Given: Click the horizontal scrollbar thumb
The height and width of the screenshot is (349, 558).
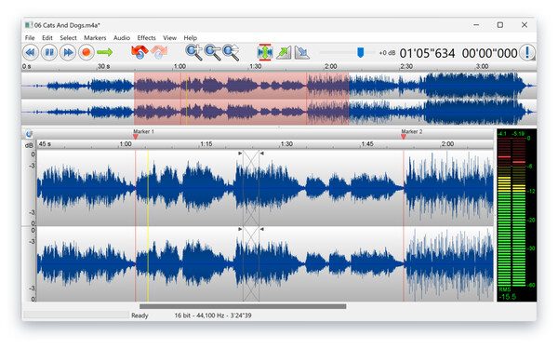Looking at the screenshot, I should click(243, 306).
